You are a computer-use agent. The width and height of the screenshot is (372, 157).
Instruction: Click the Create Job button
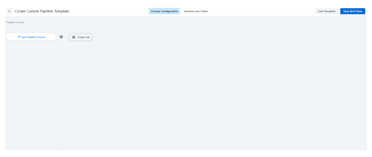pyautogui.click(x=81, y=37)
